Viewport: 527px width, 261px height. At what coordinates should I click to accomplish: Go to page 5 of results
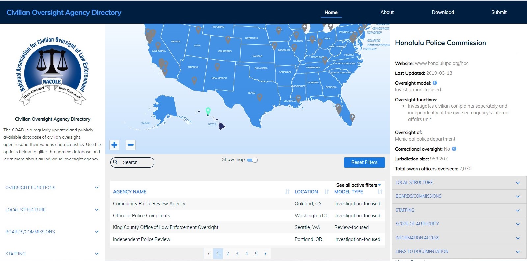pyautogui.click(x=256, y=254)
